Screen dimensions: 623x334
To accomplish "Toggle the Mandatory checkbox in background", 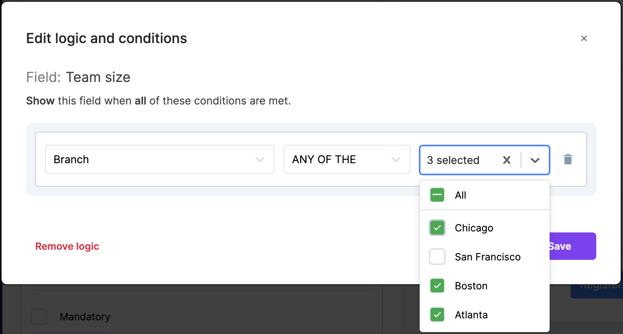I will point(39,317).
